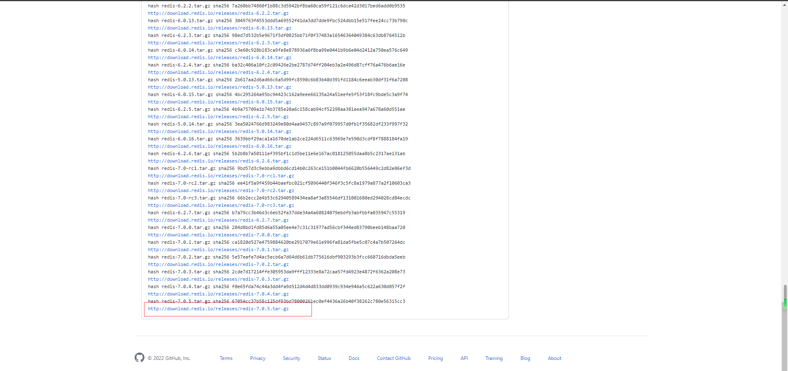The height and width of the screenshot is (371, 788).
Task: Go to the Training footer link
Action: point(494,358)
